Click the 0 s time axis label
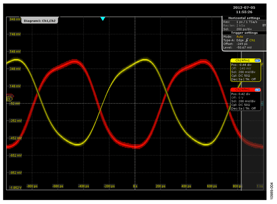The image size is (277, 204). 135,186
